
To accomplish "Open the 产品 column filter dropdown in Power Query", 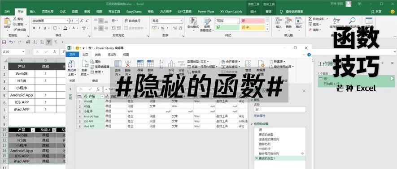I will point(102,97).
